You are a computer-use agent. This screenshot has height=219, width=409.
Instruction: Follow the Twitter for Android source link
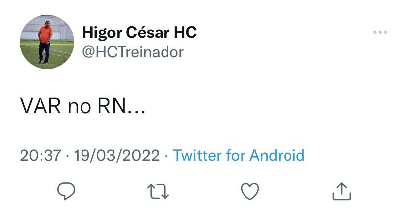point(239,155)
